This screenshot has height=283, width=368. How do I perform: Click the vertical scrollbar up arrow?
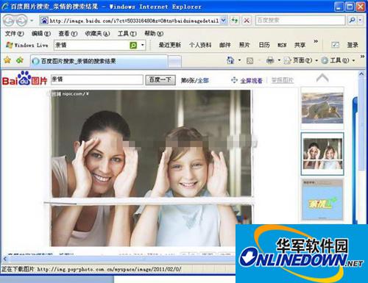[x=361, y=74]
